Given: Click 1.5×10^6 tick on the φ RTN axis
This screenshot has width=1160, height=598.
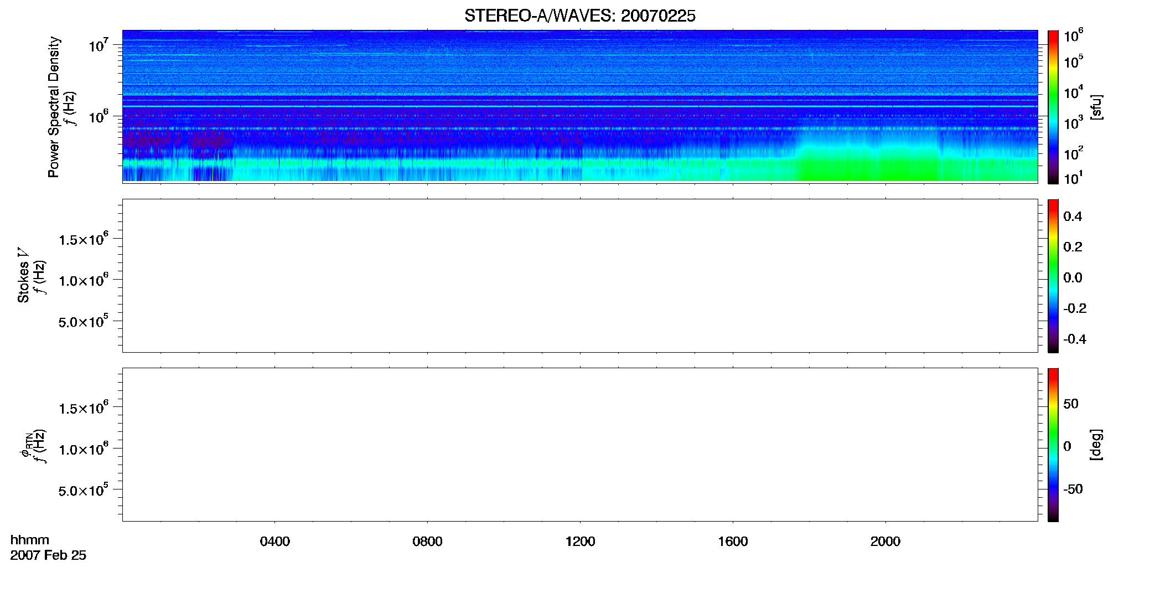Looking at the screenshot, I should click(x=84, y=408).
